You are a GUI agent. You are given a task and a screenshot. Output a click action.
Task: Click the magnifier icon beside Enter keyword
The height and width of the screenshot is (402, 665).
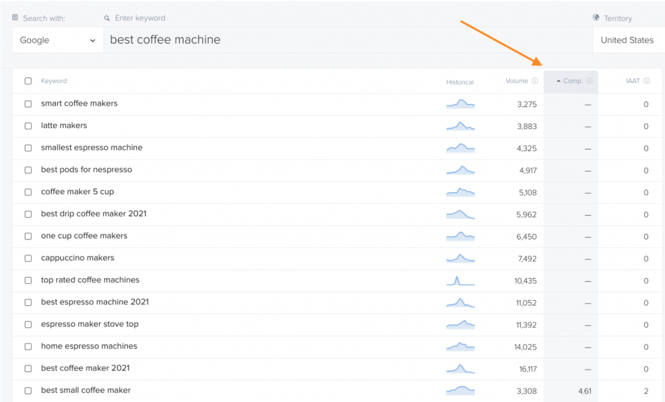(x=107, y=18)
